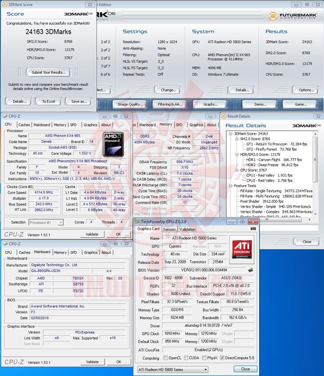Click the Futuremark Corporation logo
This screenshot has height=376, width=324.
[x=292, y=16]
